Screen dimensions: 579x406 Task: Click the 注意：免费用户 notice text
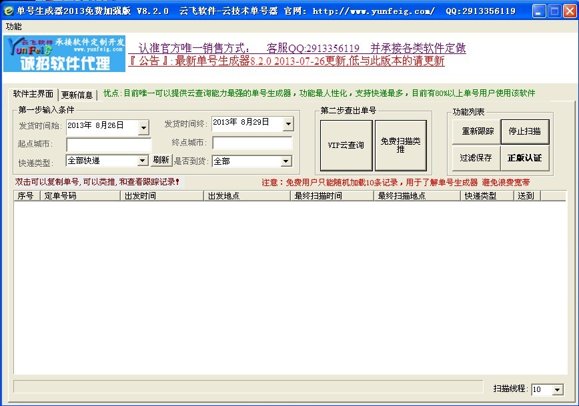(396, 183)
